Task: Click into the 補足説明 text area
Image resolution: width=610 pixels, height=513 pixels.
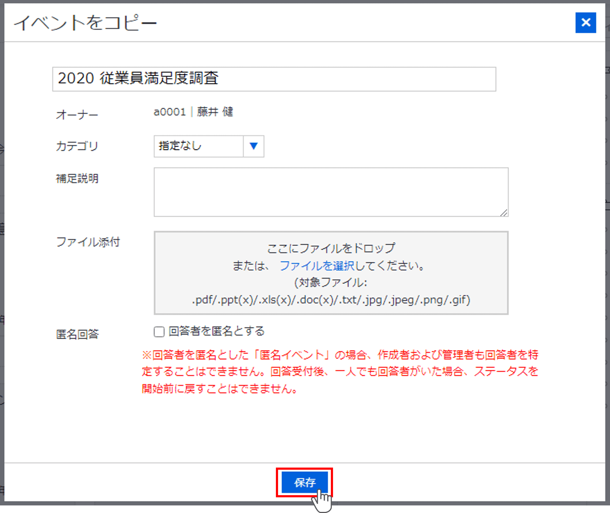Action: (x=331, y=192)
